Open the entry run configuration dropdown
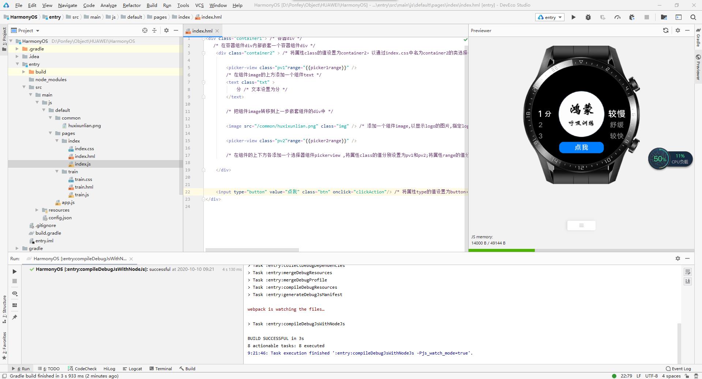The image size is (702, 379). [550, 17]
